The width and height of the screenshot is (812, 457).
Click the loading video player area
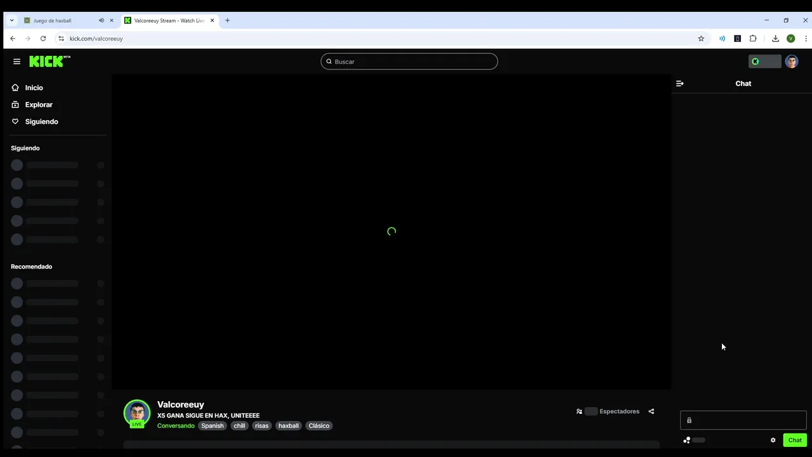click(x=391, y=232)
